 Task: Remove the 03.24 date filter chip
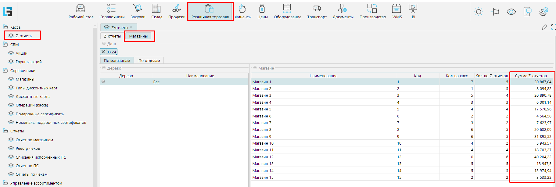(103, 52)
